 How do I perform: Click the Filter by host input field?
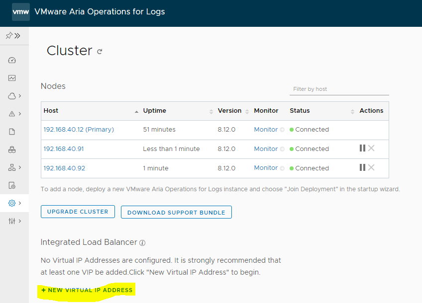(339, 89)
